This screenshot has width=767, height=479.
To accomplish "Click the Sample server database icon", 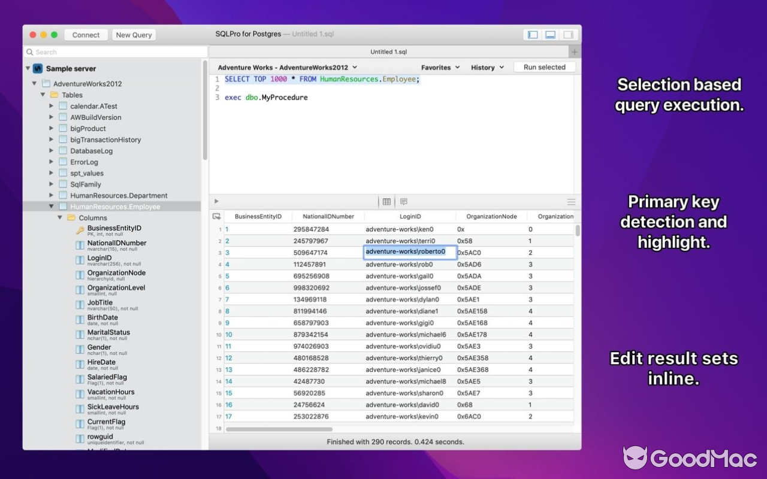I will pyautogui.click(x=38, y=68).
